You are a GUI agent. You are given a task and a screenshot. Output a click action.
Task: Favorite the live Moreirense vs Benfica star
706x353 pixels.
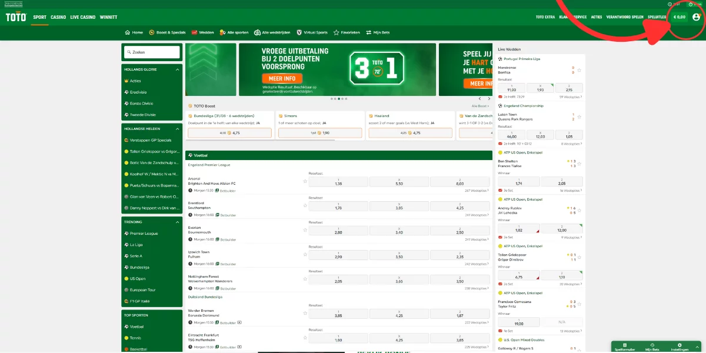(x=580, y=70)
